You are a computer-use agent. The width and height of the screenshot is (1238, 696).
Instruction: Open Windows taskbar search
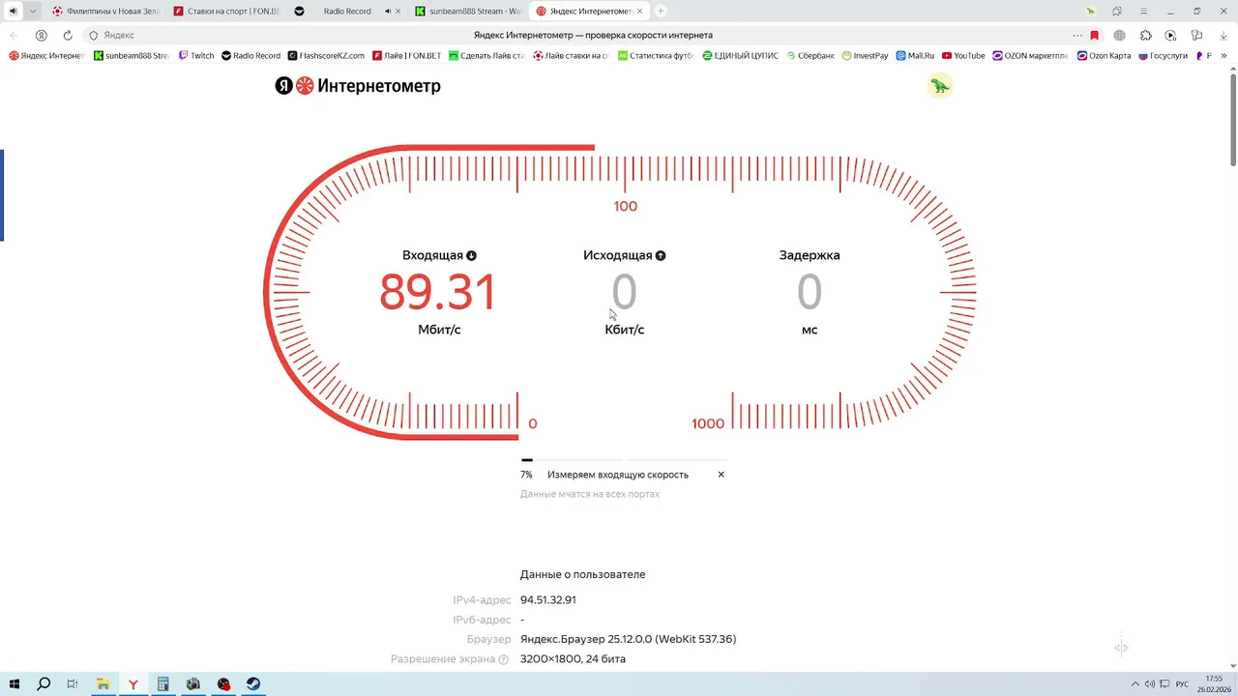click(44, 684)
